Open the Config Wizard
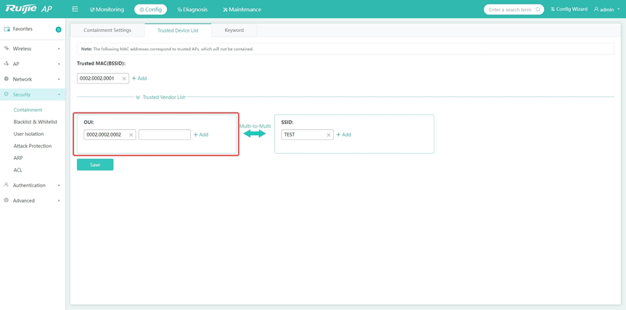Screen dimensions: 626x310 (569, 9)
